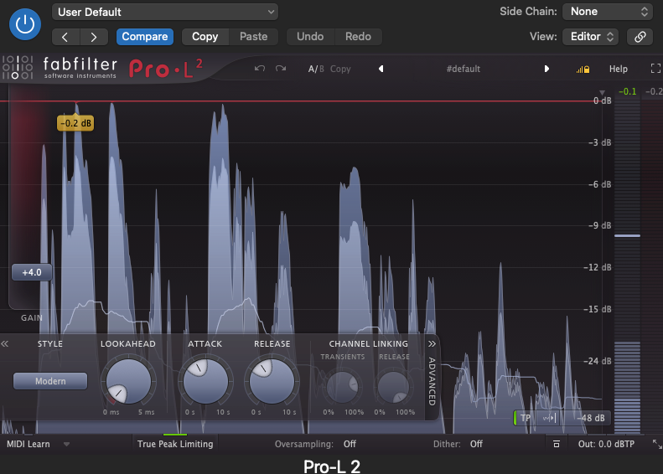
Task: Click the A/B Copy button
Action: [x=340, y=69]
